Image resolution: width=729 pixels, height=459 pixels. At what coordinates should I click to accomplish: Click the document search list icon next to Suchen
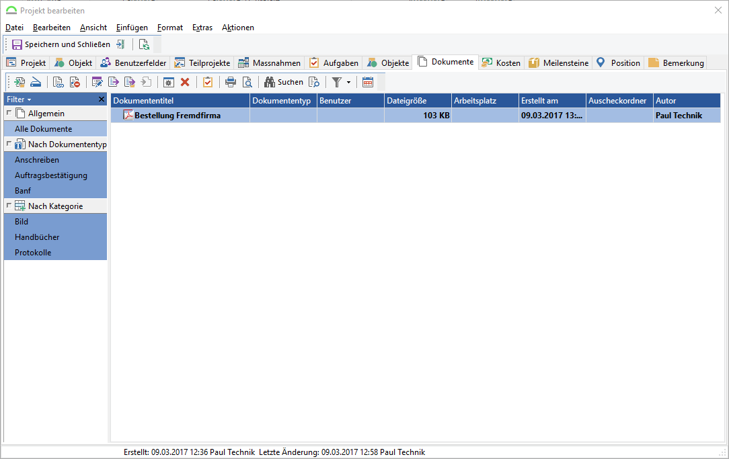[x=314, y=82]
